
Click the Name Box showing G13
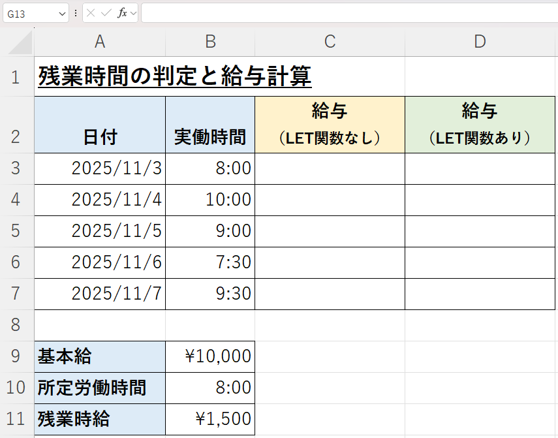tap(29, 13)
